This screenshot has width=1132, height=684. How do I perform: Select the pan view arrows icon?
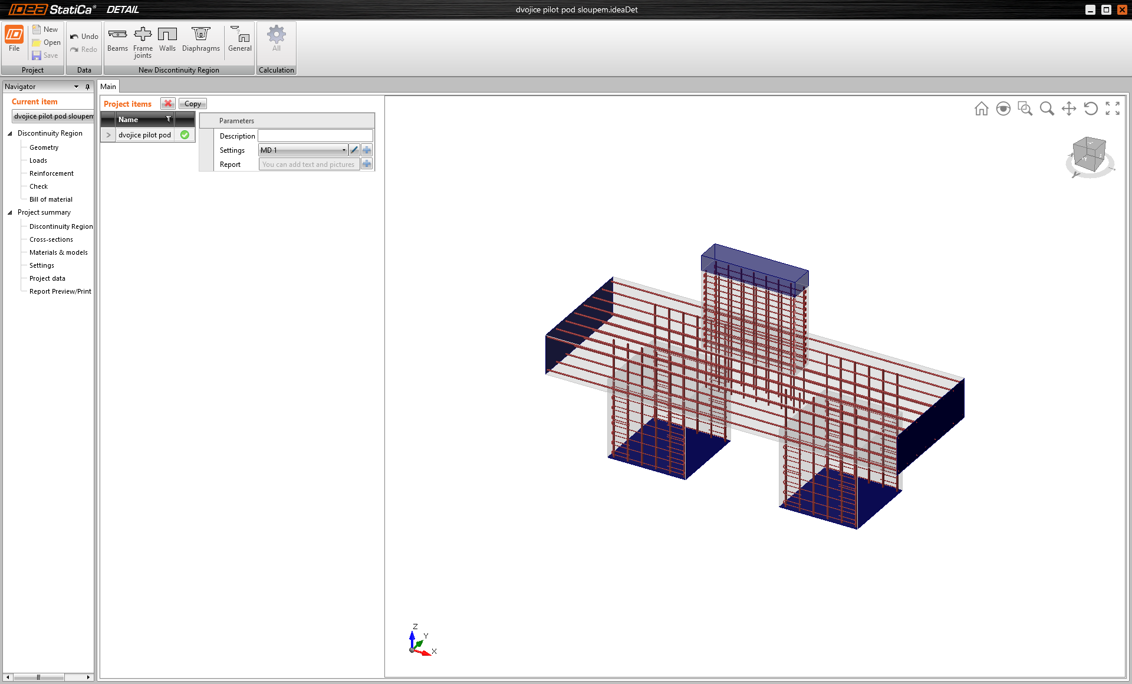tap(1068, 108)
